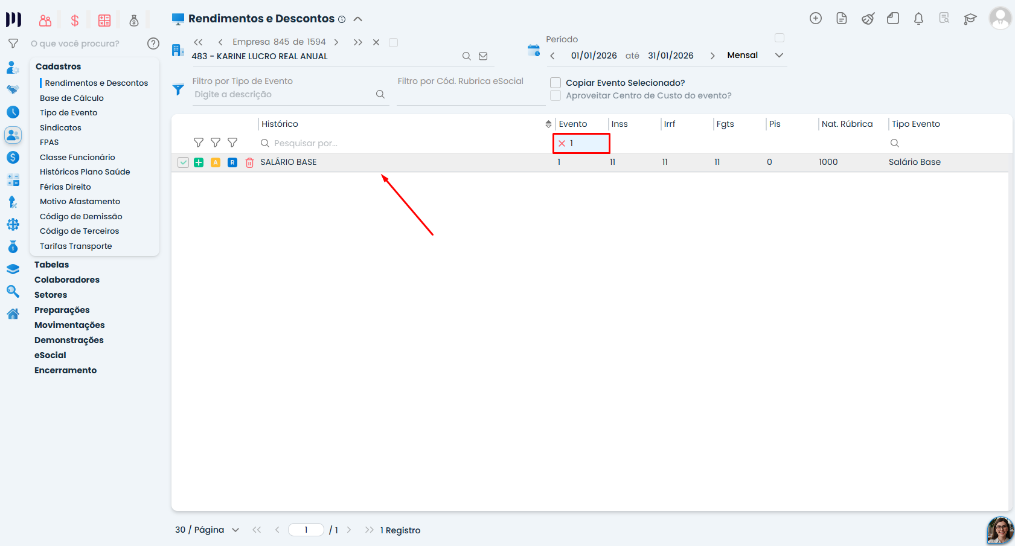Expand the eSocial section
Image resolution: width=1015 pixels, height=546 pixels.
(50, 355)
